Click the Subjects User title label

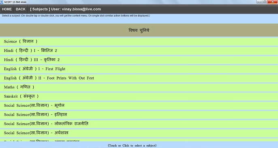pos(65,9)
